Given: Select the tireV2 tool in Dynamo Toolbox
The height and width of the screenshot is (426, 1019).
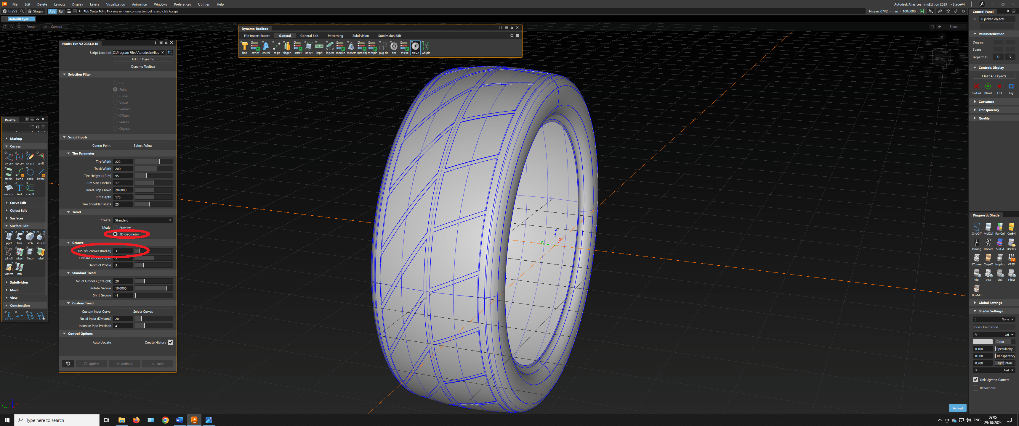Looking at the screenshot, I should (415, 46).
